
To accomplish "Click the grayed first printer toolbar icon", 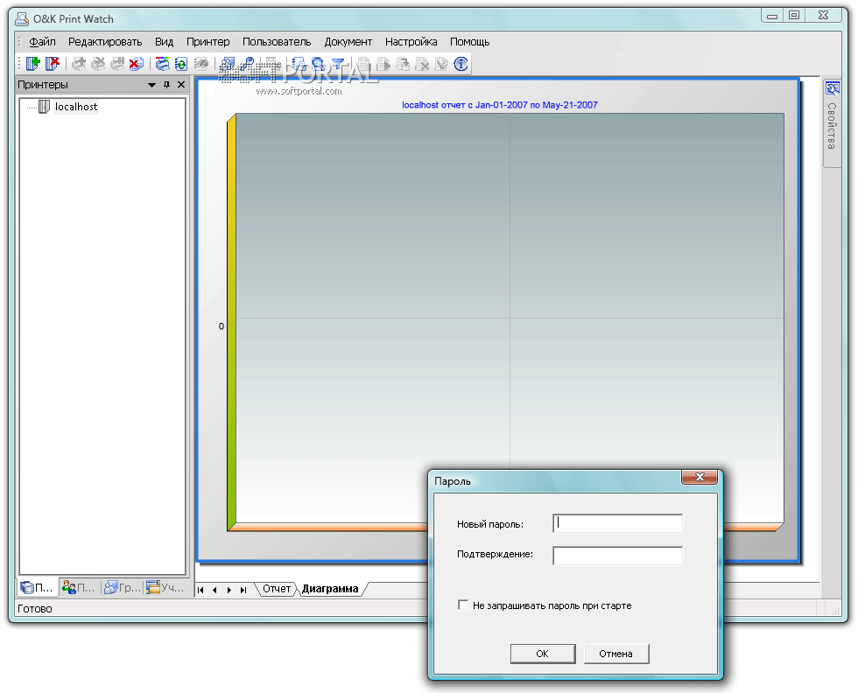I will [x=79, y=64].
